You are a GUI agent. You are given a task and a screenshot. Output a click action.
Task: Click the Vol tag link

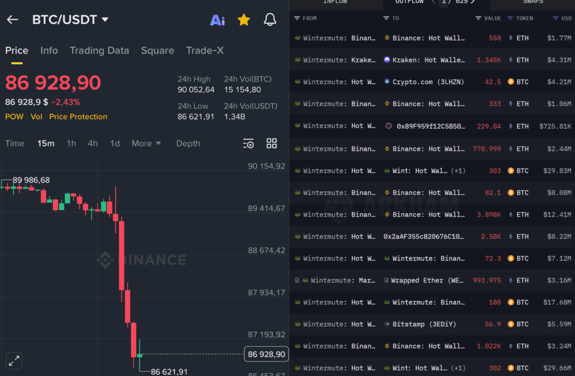(36, 117)
